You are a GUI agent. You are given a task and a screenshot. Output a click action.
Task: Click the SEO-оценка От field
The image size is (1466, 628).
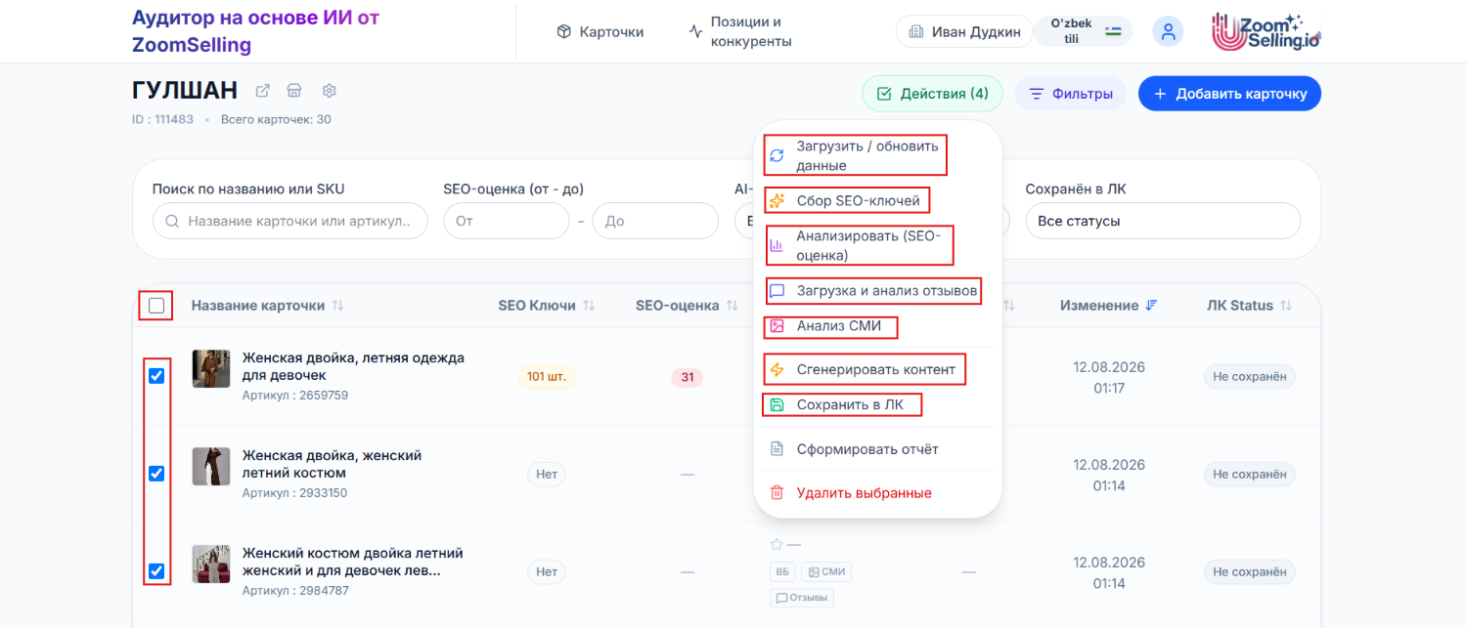pyautogui.click(x=506, y=221)
